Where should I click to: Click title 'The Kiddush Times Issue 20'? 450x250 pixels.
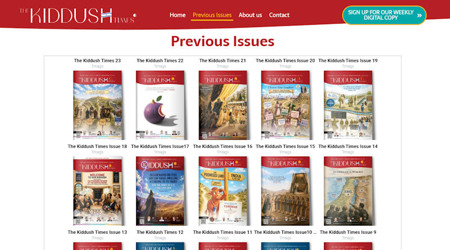285,61
